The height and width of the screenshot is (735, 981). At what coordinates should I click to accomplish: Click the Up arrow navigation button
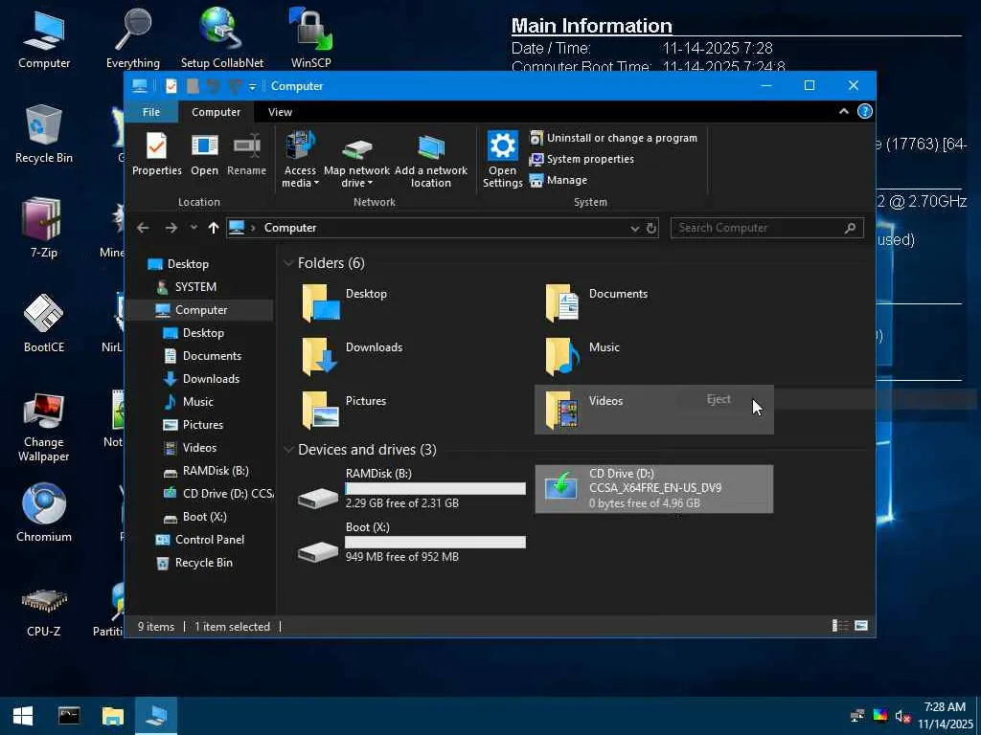tap(213, 228)
